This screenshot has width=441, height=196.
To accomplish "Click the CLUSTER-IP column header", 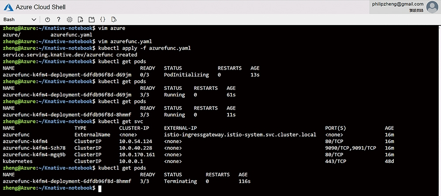I will click(134, 128).
